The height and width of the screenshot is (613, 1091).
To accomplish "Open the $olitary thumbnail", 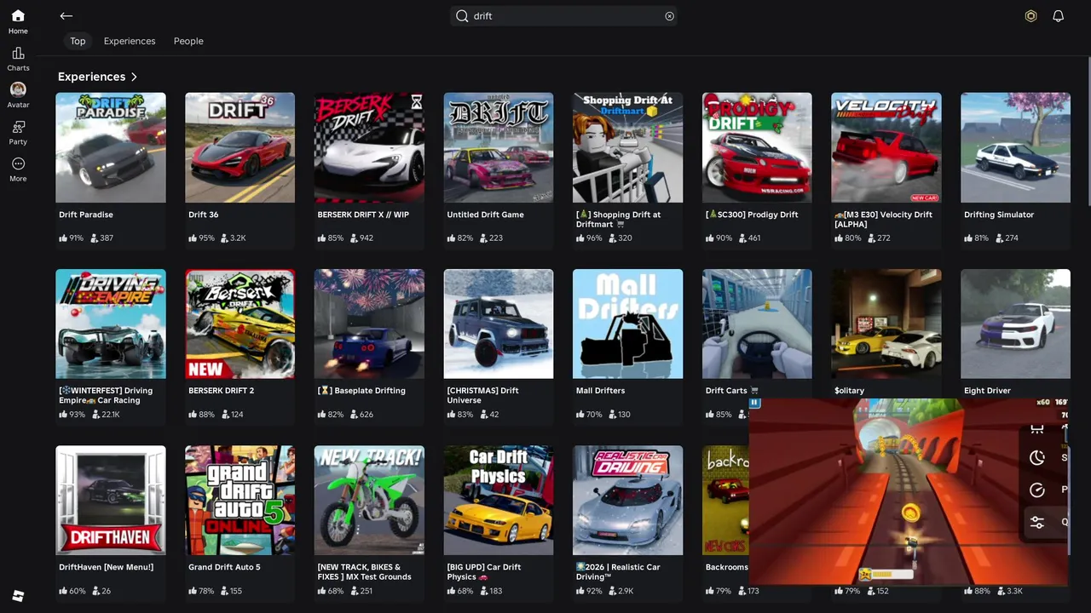I will tap(886, 324).
